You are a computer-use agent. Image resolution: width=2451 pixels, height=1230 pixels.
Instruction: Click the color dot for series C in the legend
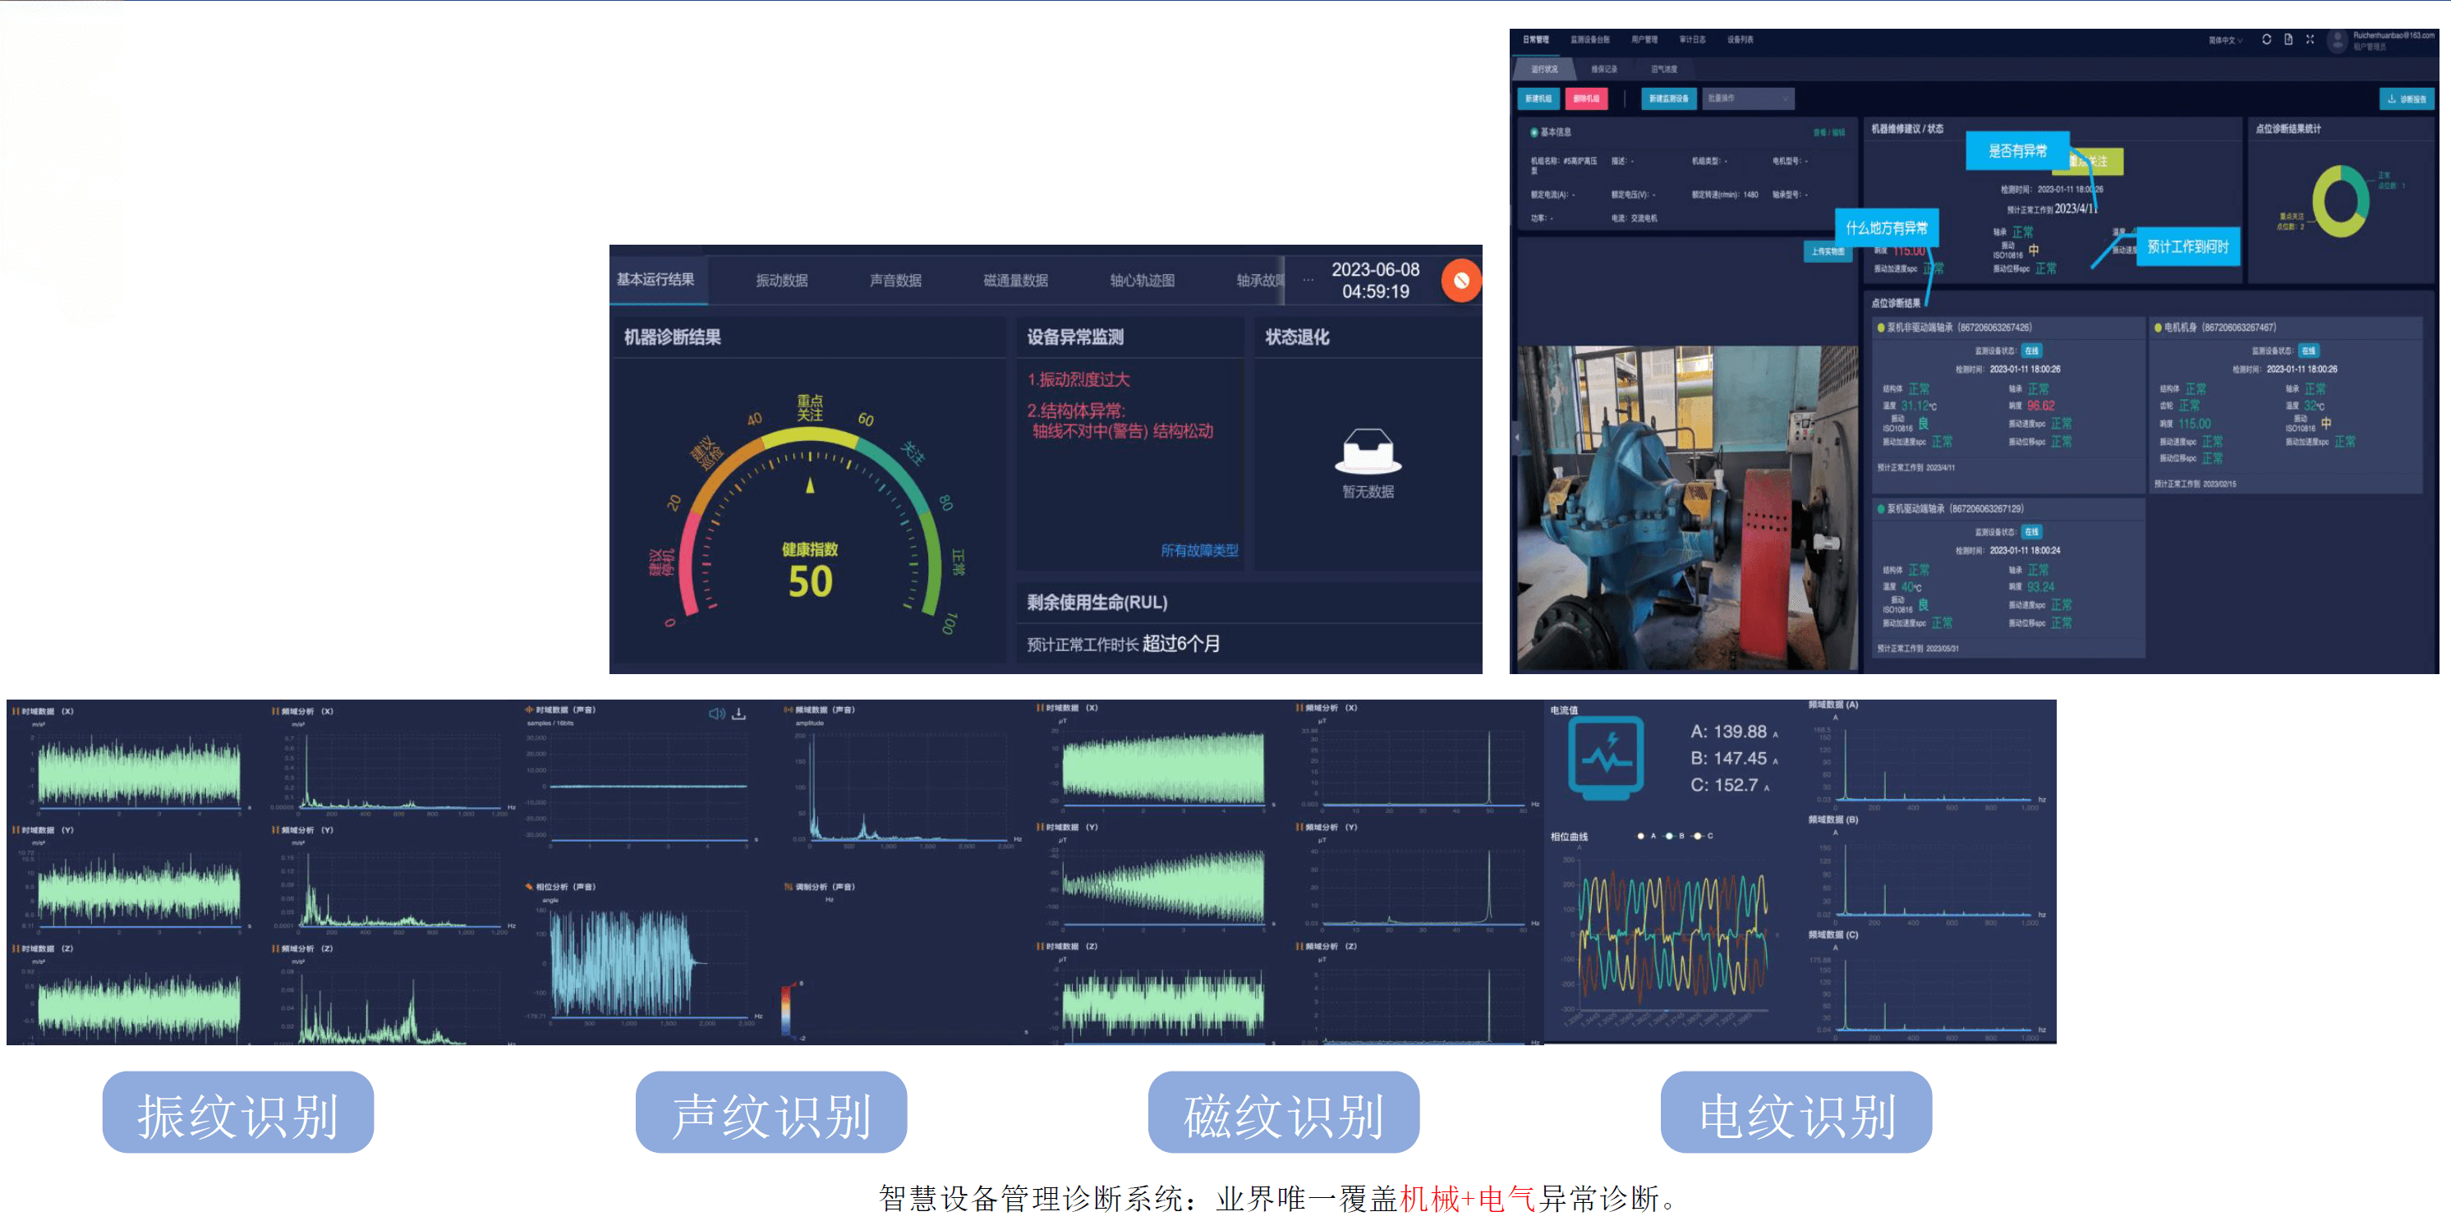(x=1698, y=836)
